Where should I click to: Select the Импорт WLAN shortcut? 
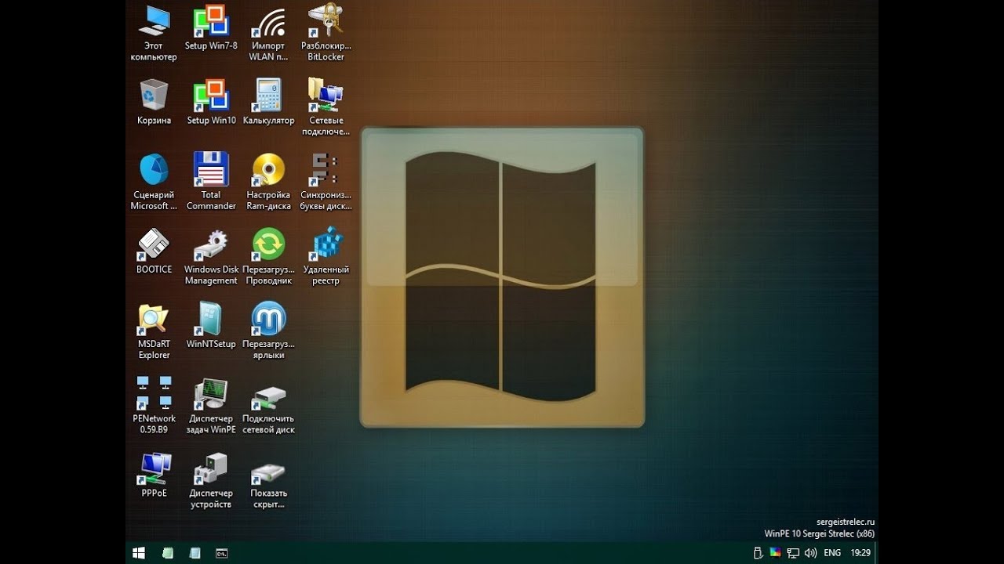pos(268,33)
